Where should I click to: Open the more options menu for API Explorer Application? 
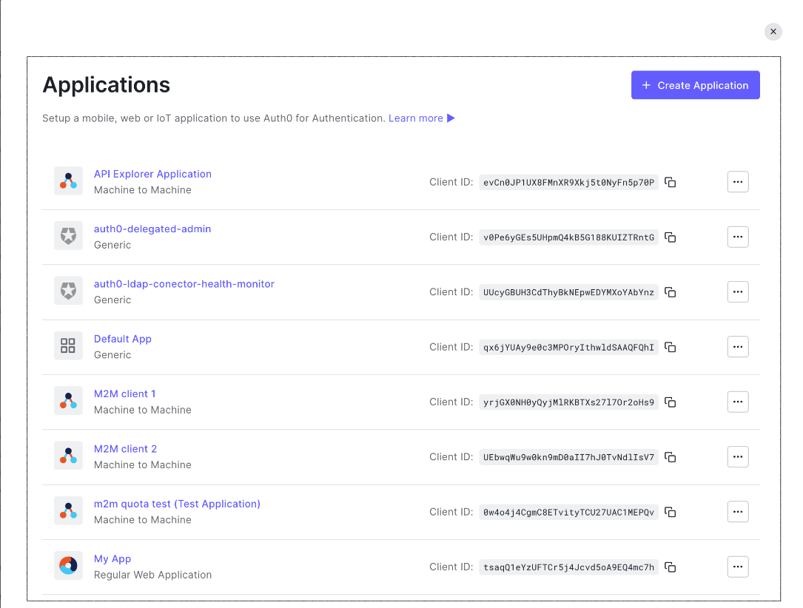coord(737,182)
